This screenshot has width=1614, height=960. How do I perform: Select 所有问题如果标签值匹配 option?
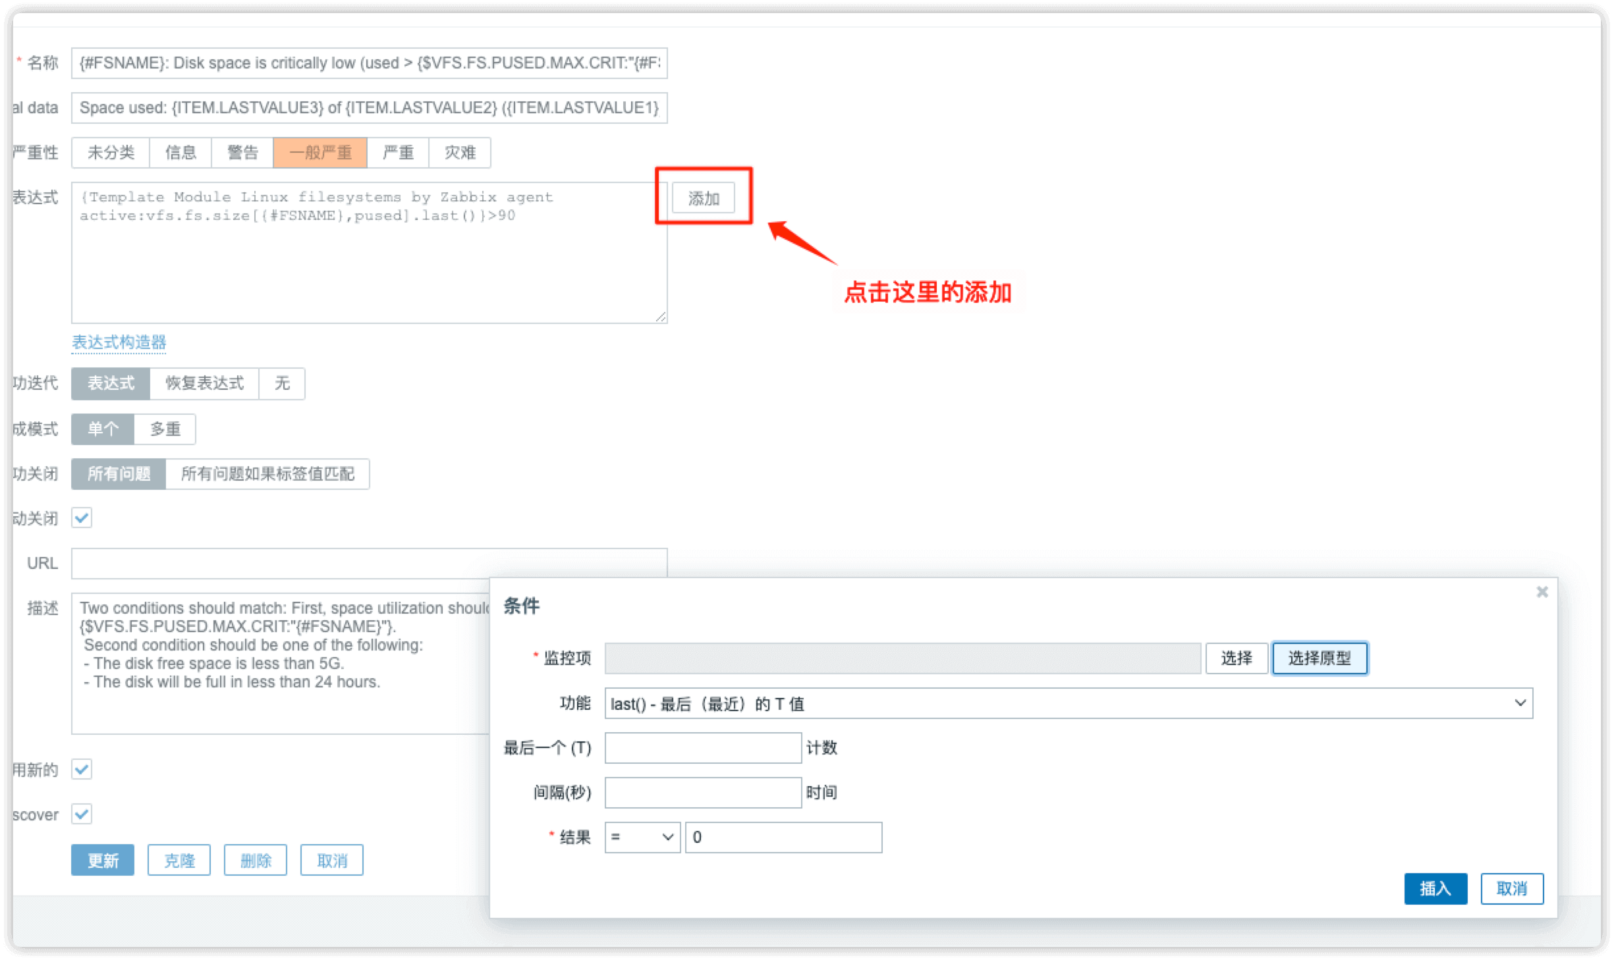tap(267, 474)
